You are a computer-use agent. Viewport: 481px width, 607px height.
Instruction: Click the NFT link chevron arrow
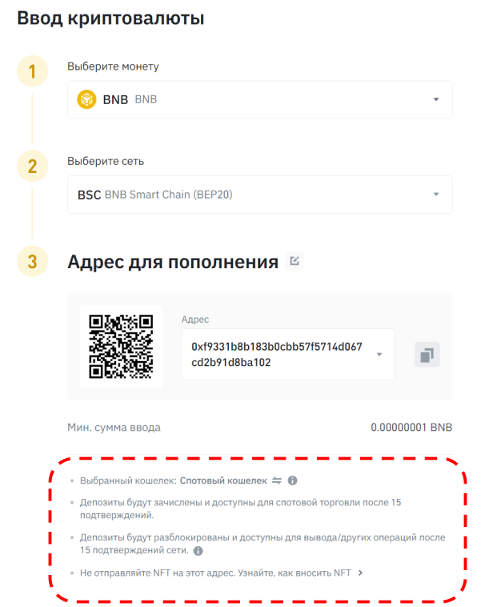click(360, 573)
